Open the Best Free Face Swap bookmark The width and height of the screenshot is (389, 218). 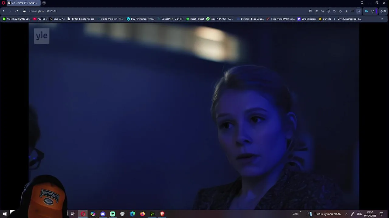pos(250,19)
